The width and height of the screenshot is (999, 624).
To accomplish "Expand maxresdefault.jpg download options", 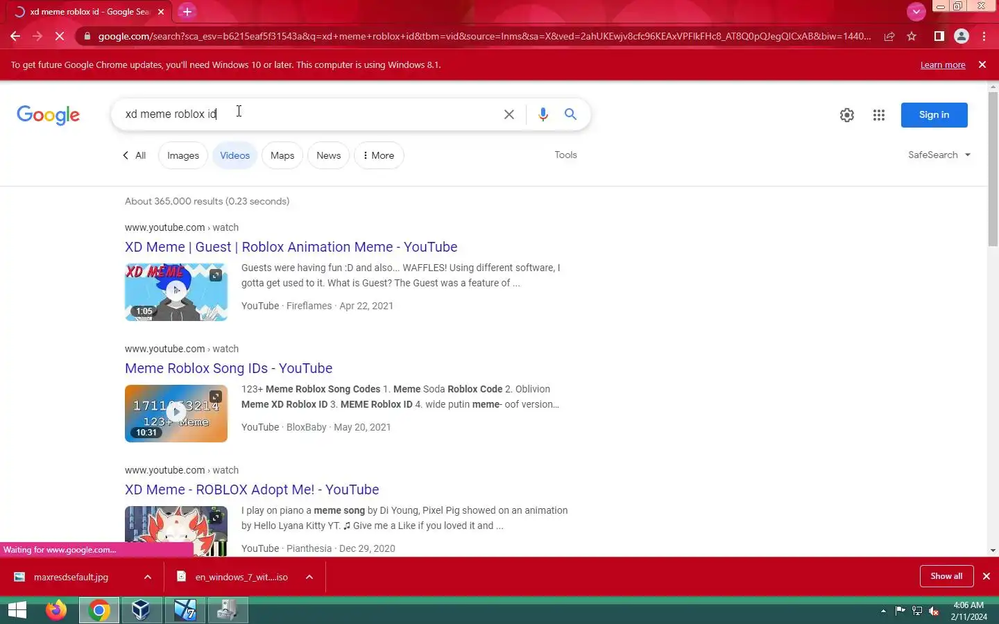I will 148,577.
